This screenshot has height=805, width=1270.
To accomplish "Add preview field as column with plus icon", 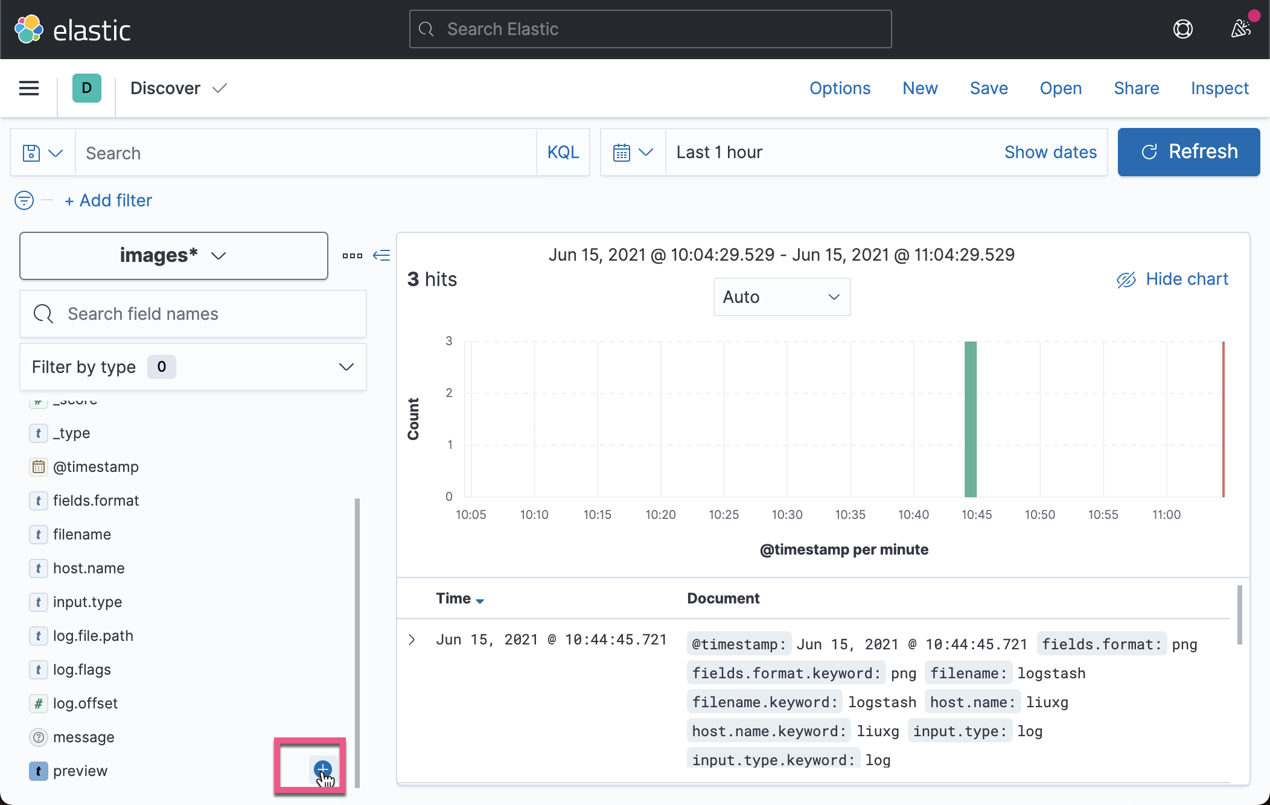I will (x=323, y=770).
